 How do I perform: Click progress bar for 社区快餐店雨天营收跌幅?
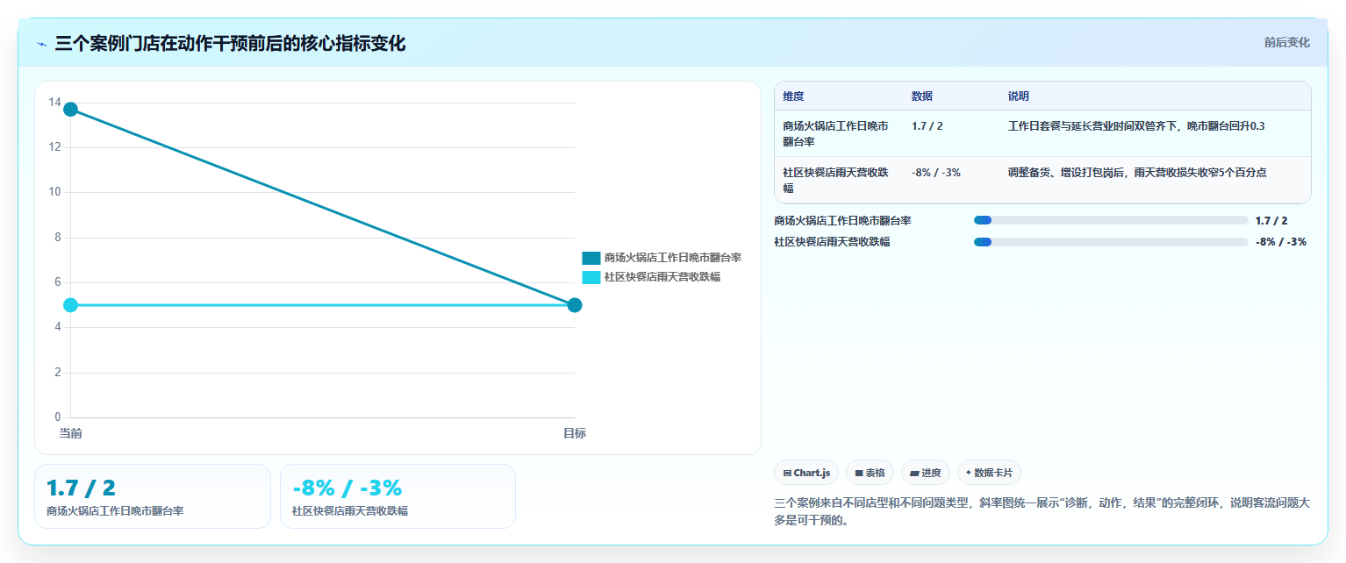point(1111,241)
